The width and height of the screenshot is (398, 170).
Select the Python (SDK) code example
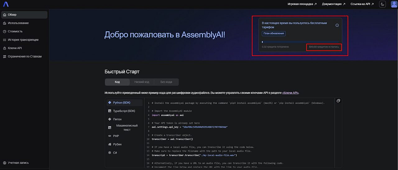(x=124, y=103)
